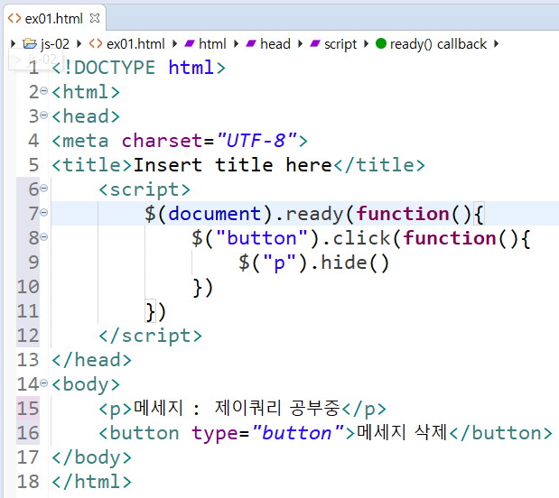Click the js-02 folder icon in breadcrumb
This screenshot has height=498, width=559.
[30, 44]
